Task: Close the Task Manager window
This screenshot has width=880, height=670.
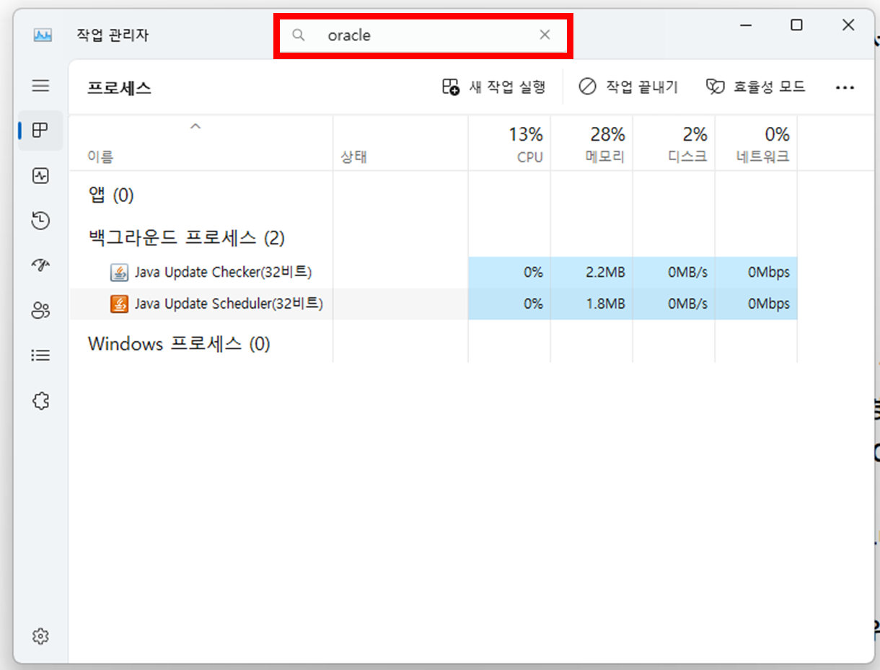Action: (848, 25)
